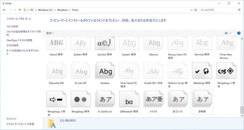Select the メイリオ font icon

point(153,99)
